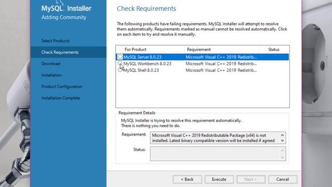Click the requirement cell for MySQL Workbench

[222, 63]
